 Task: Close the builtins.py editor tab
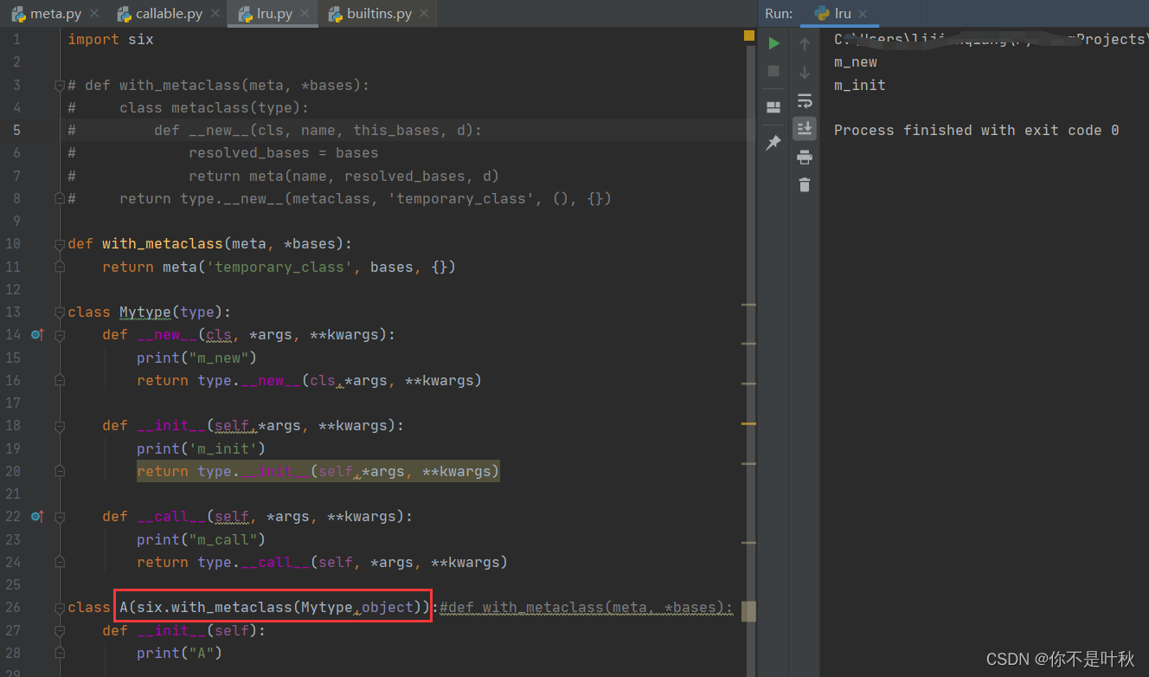pyautogui.click(x=425, y=14)
